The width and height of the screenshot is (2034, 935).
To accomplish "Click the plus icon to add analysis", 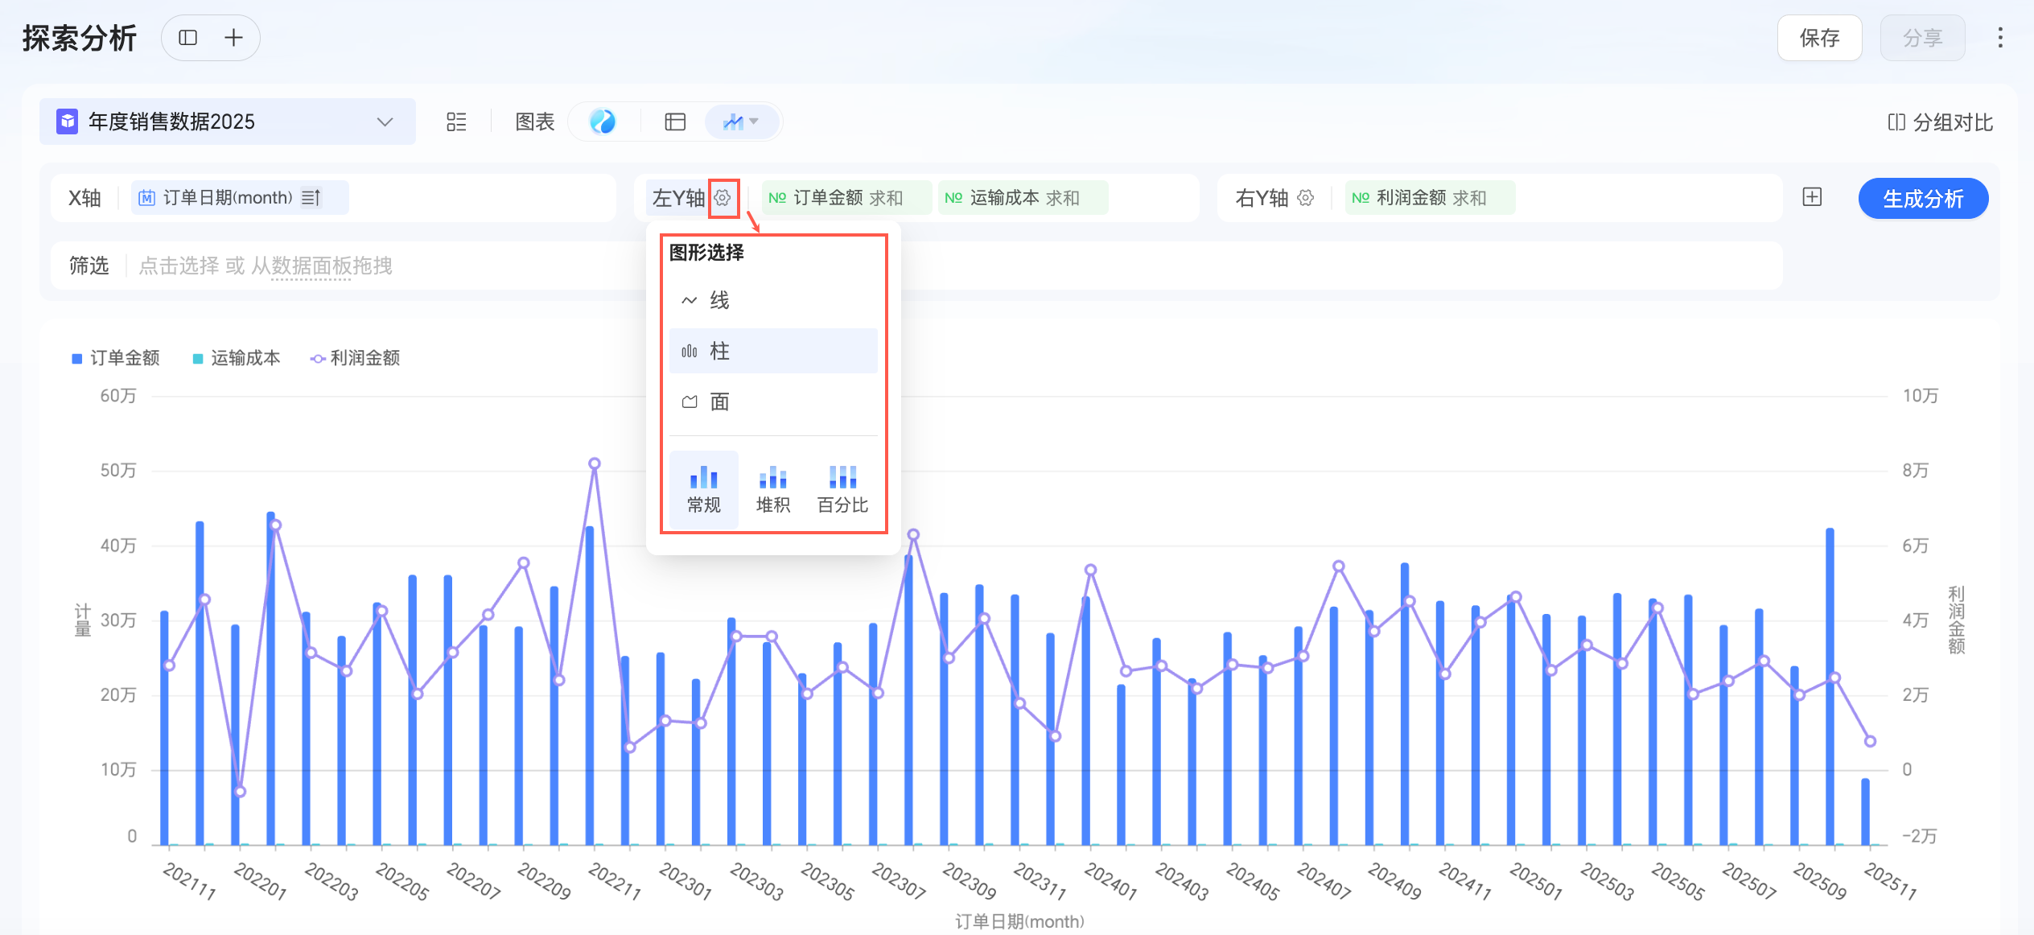I will (233, 38).
